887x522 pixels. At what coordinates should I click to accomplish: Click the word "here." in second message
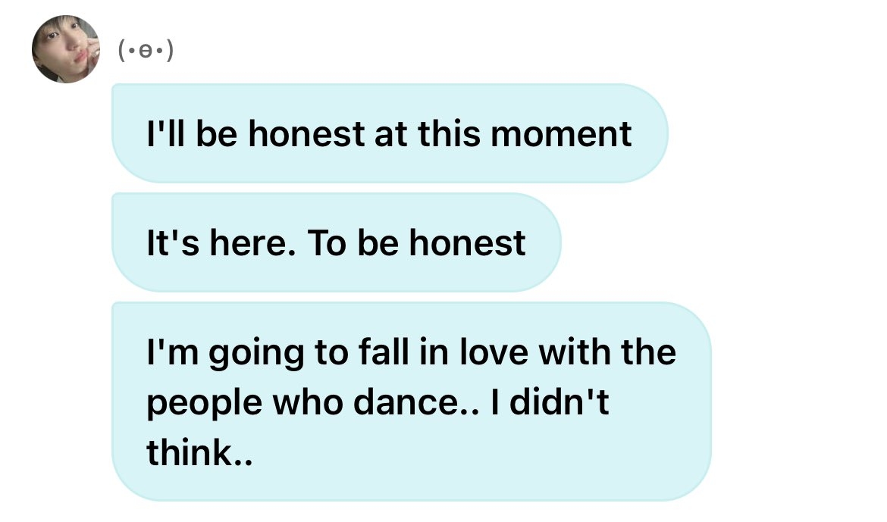click(253, 243)
